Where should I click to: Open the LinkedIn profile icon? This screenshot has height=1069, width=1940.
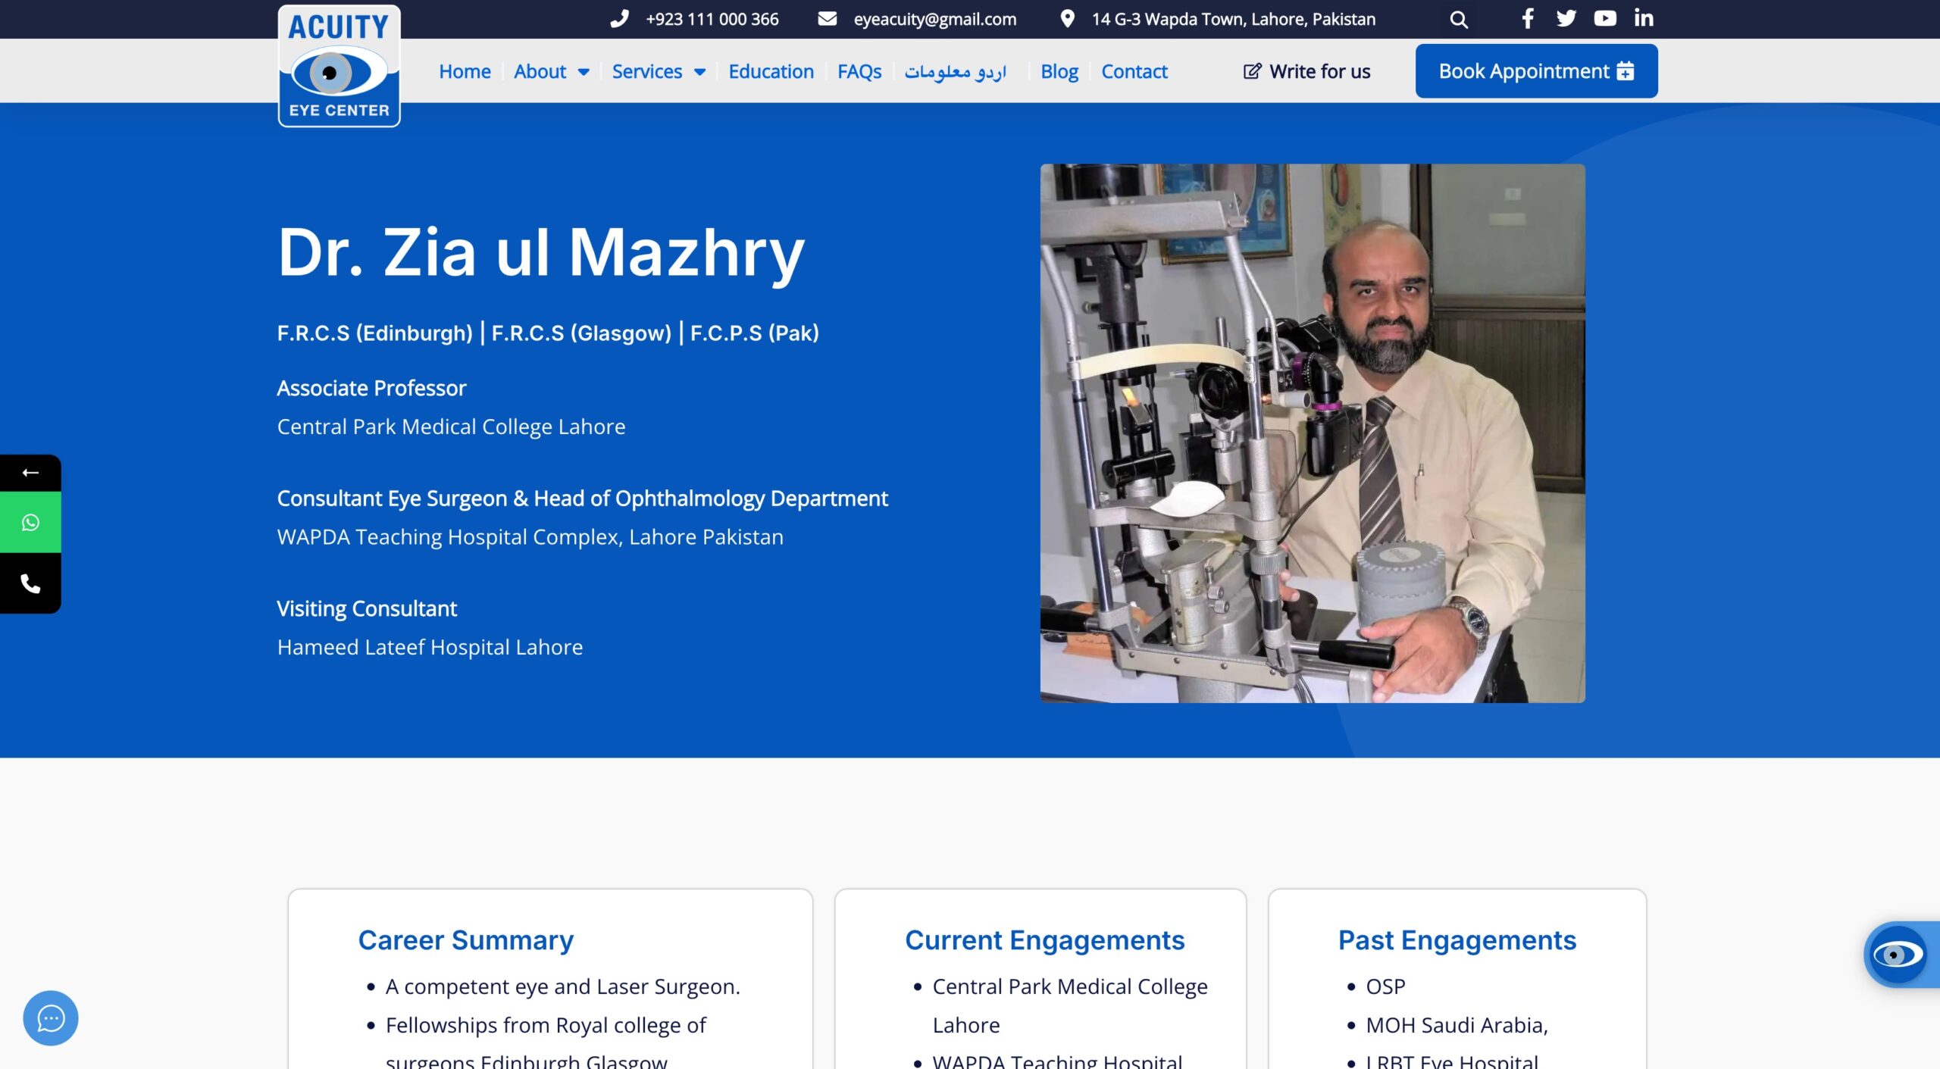[1644, 18]
